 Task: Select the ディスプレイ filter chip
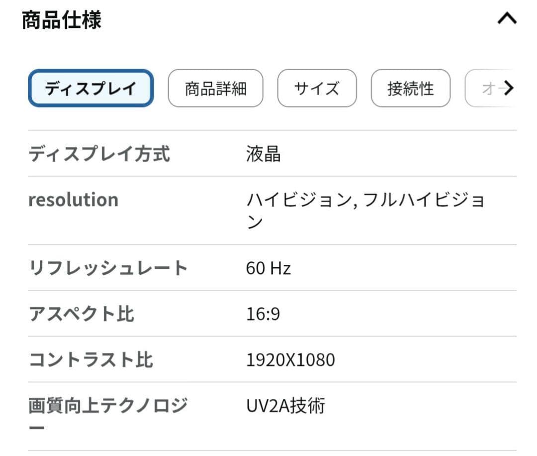point(91,87)
